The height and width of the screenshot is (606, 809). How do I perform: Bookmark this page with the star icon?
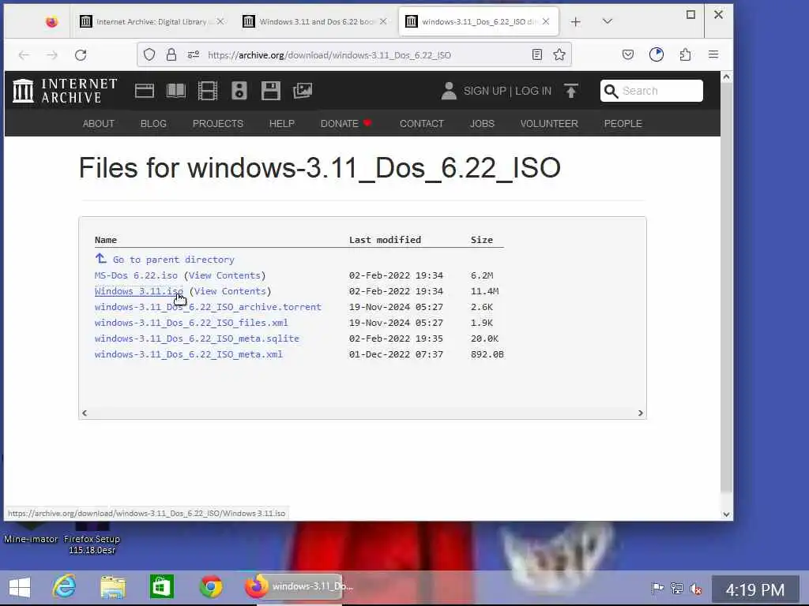click(x=559, y=54)
